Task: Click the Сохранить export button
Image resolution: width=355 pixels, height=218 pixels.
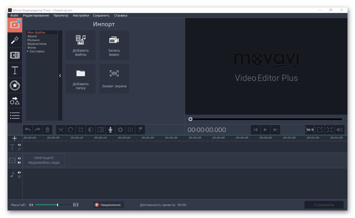Action: coord(324,205)
